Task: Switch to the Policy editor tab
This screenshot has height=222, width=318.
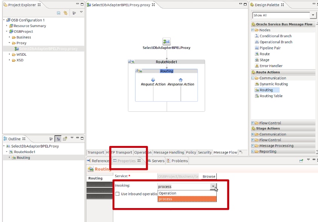Action: [191, 152]
